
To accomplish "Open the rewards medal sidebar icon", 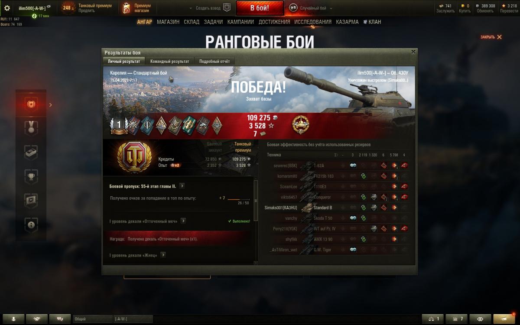I will (x=31, y=128).
